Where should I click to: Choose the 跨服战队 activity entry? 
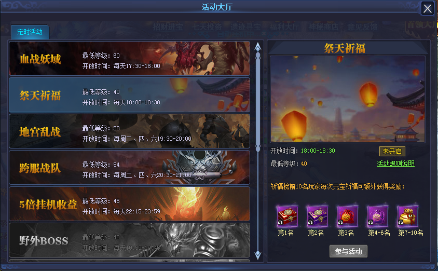(129, 167)
